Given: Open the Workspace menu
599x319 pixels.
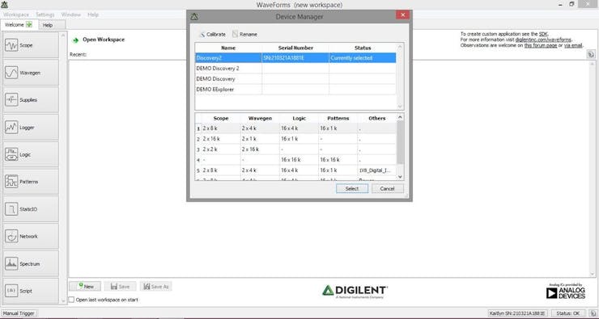Looking at the screenshot, I should click(x=16, y=15).
